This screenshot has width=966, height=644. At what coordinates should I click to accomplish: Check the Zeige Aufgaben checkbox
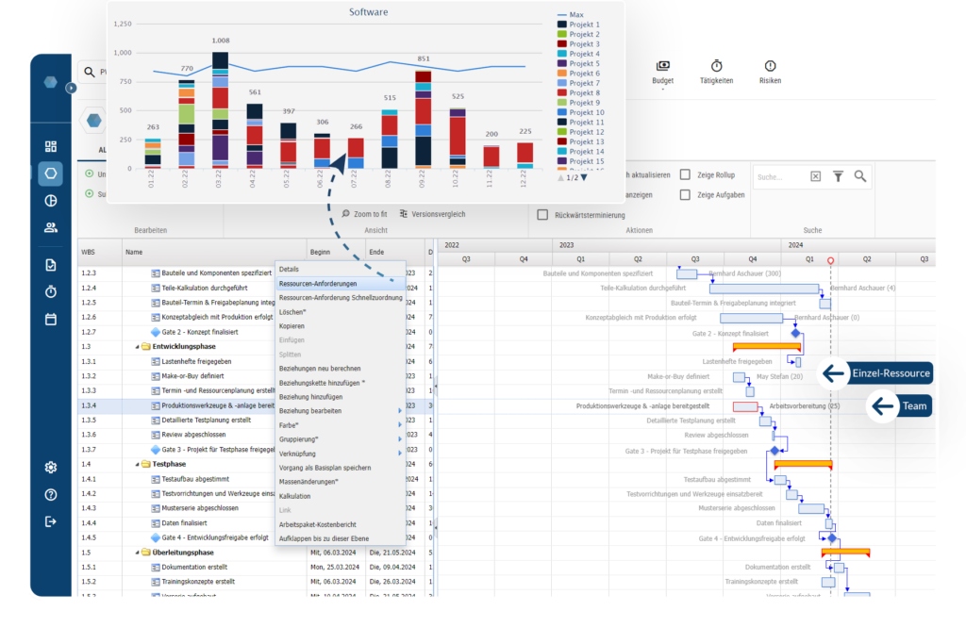pos(686,195)
